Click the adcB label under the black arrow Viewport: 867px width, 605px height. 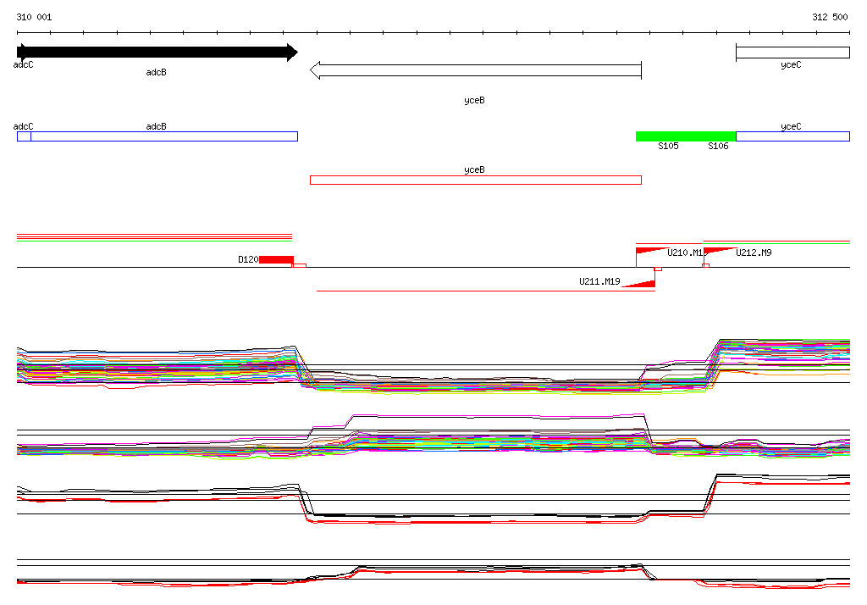click(x=156, y=72)
